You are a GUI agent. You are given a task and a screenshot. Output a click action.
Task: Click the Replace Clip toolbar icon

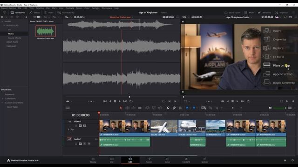tap(160, 108)
